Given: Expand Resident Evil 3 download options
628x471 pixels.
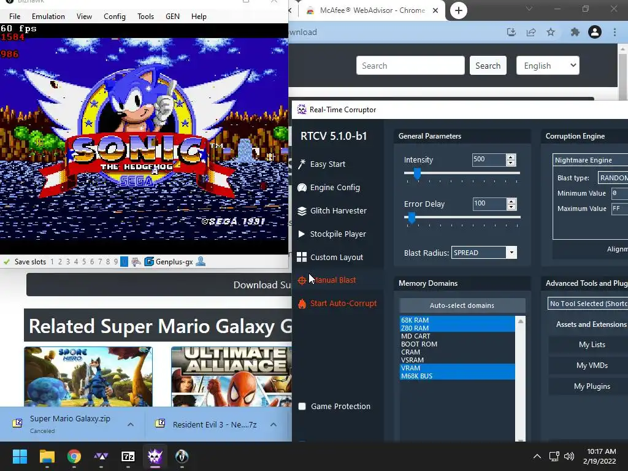Looking at the screenshot, I should click(274, 424).
